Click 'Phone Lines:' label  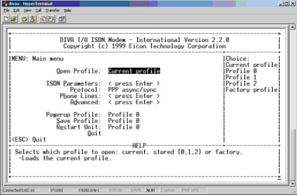pos(80,96)
